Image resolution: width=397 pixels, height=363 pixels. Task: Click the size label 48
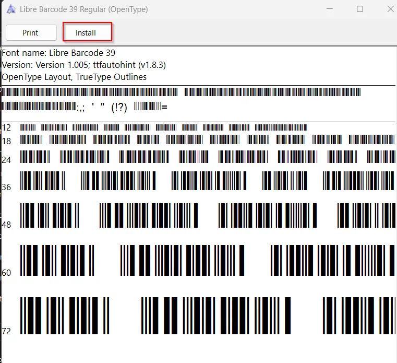[6, 225]
